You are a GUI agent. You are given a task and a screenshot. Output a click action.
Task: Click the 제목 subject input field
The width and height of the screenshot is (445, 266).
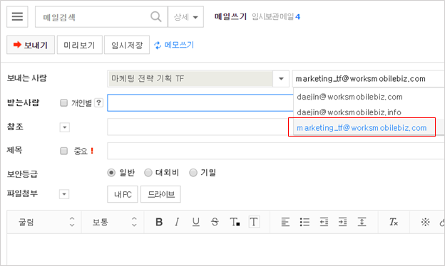click(276, 151)
